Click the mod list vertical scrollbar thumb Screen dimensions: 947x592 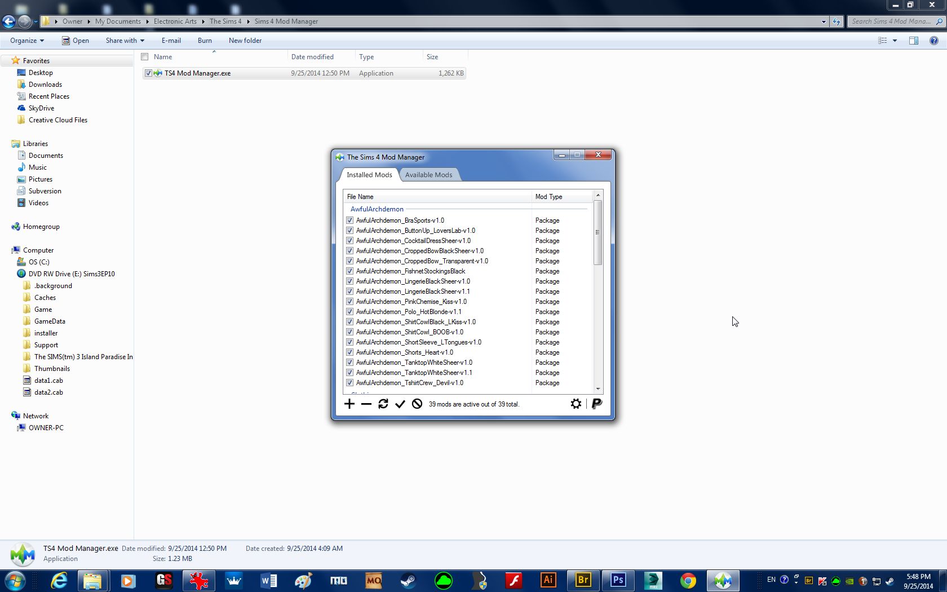(598, 232)
